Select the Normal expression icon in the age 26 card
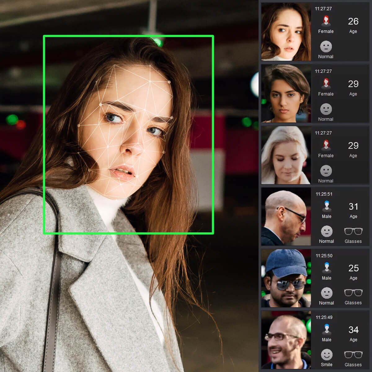 pos(325,46)
